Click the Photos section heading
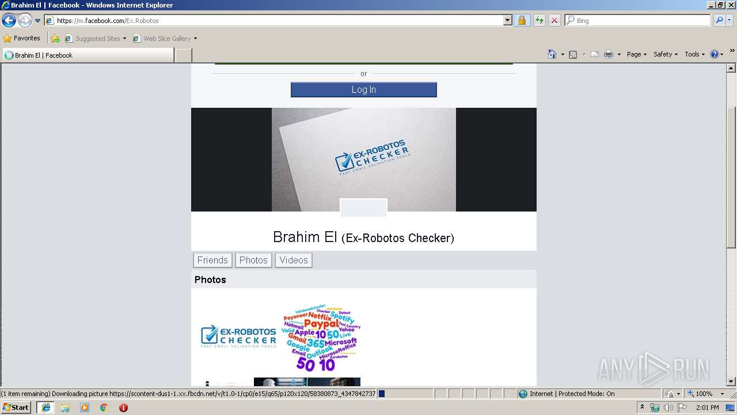 coord(210,280)
